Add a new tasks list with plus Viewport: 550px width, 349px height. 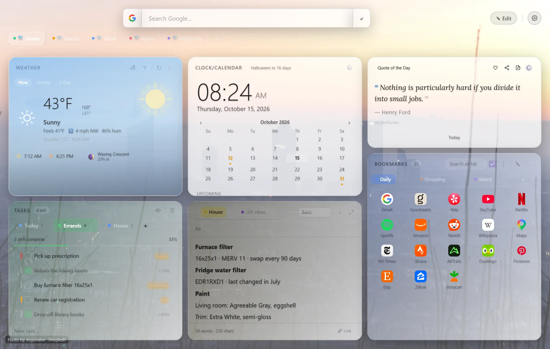tap(146, 226)
